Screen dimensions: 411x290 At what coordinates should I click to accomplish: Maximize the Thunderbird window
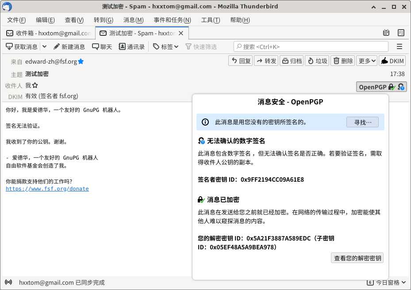[394, 7]
